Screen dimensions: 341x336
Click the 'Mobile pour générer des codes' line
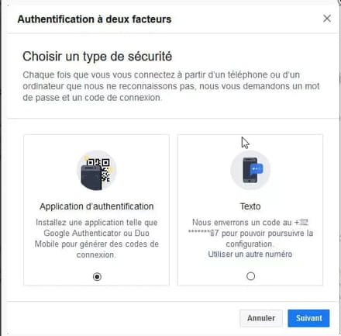coord(97,244)
